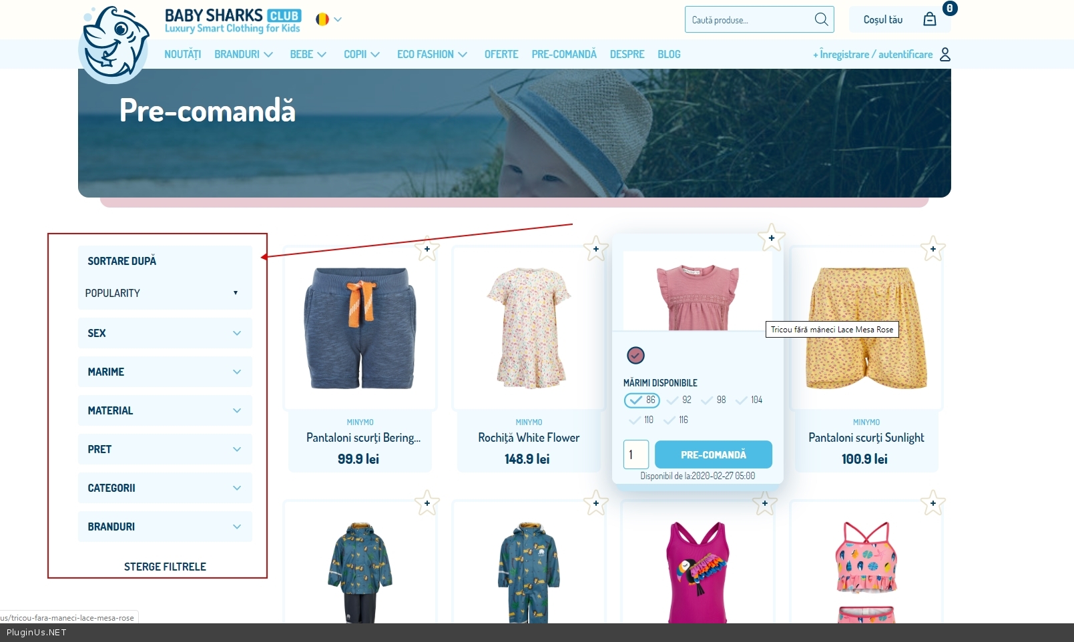Click the PRE-COMANDĂ button

pos(714,454)
